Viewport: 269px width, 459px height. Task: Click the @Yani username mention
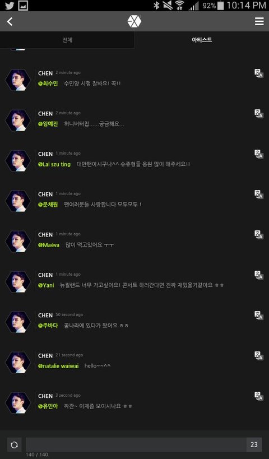click(x=46, y=285)
